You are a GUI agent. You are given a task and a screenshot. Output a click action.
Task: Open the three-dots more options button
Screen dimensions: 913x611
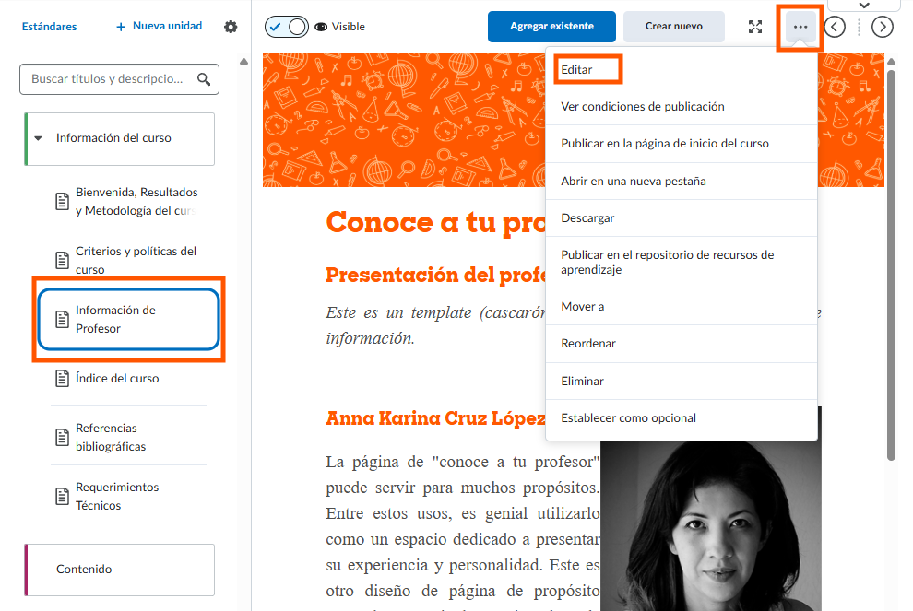coord(800,27)
